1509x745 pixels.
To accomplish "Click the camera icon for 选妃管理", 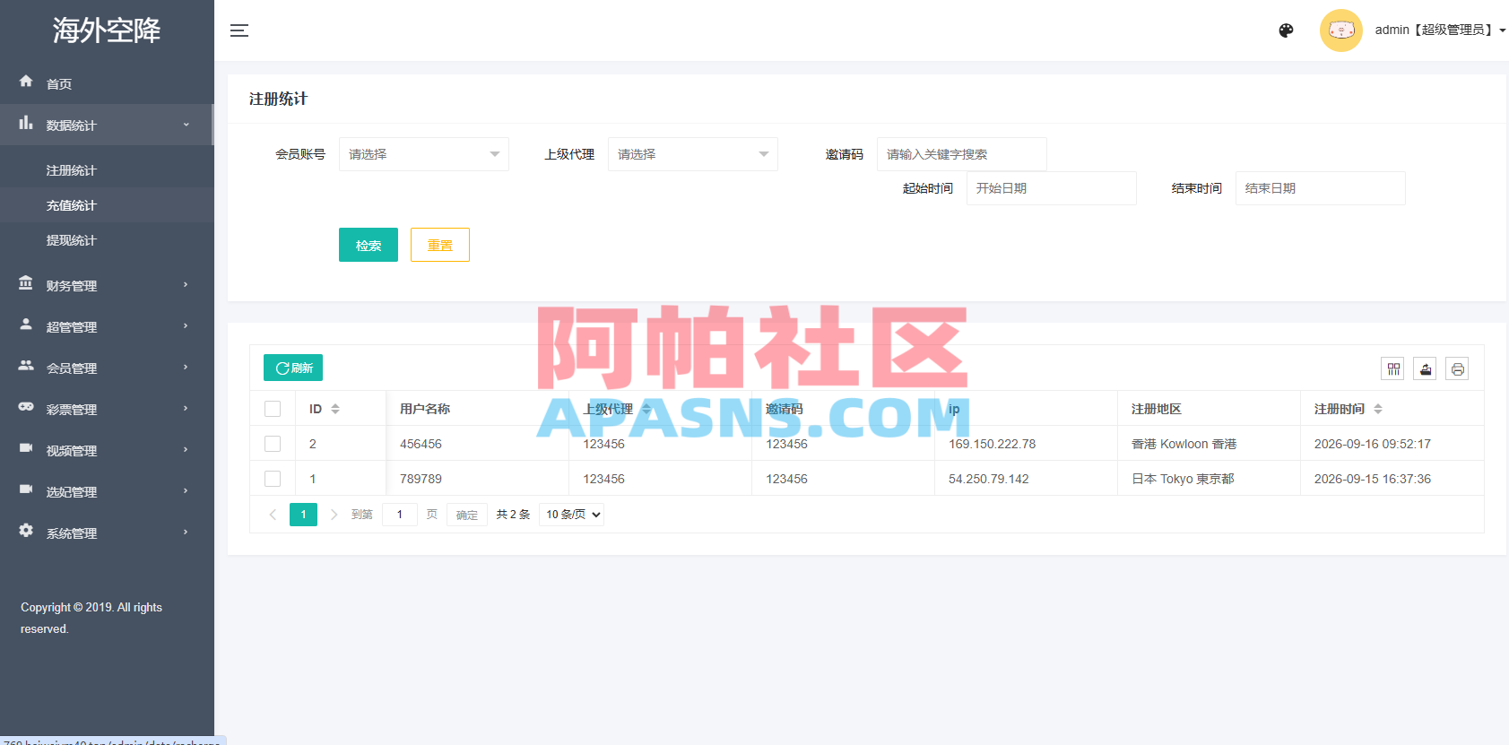I will point(26,489).
